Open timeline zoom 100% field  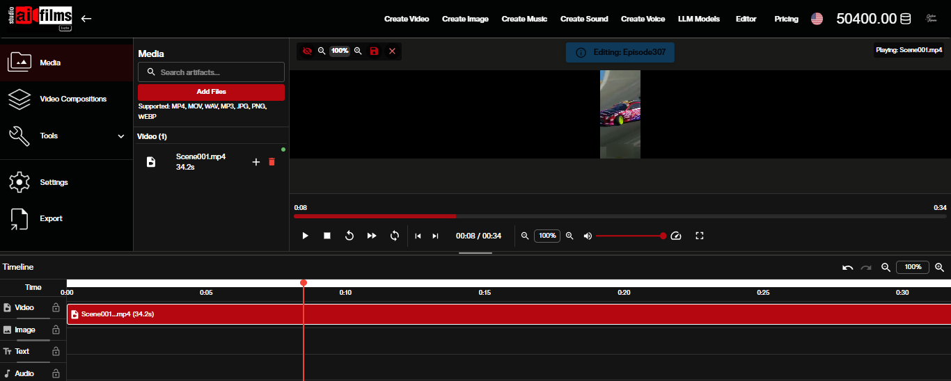[x=913, y=267]
